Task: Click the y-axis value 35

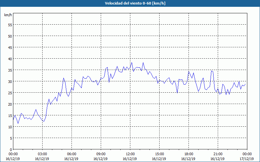Action: 10,71
